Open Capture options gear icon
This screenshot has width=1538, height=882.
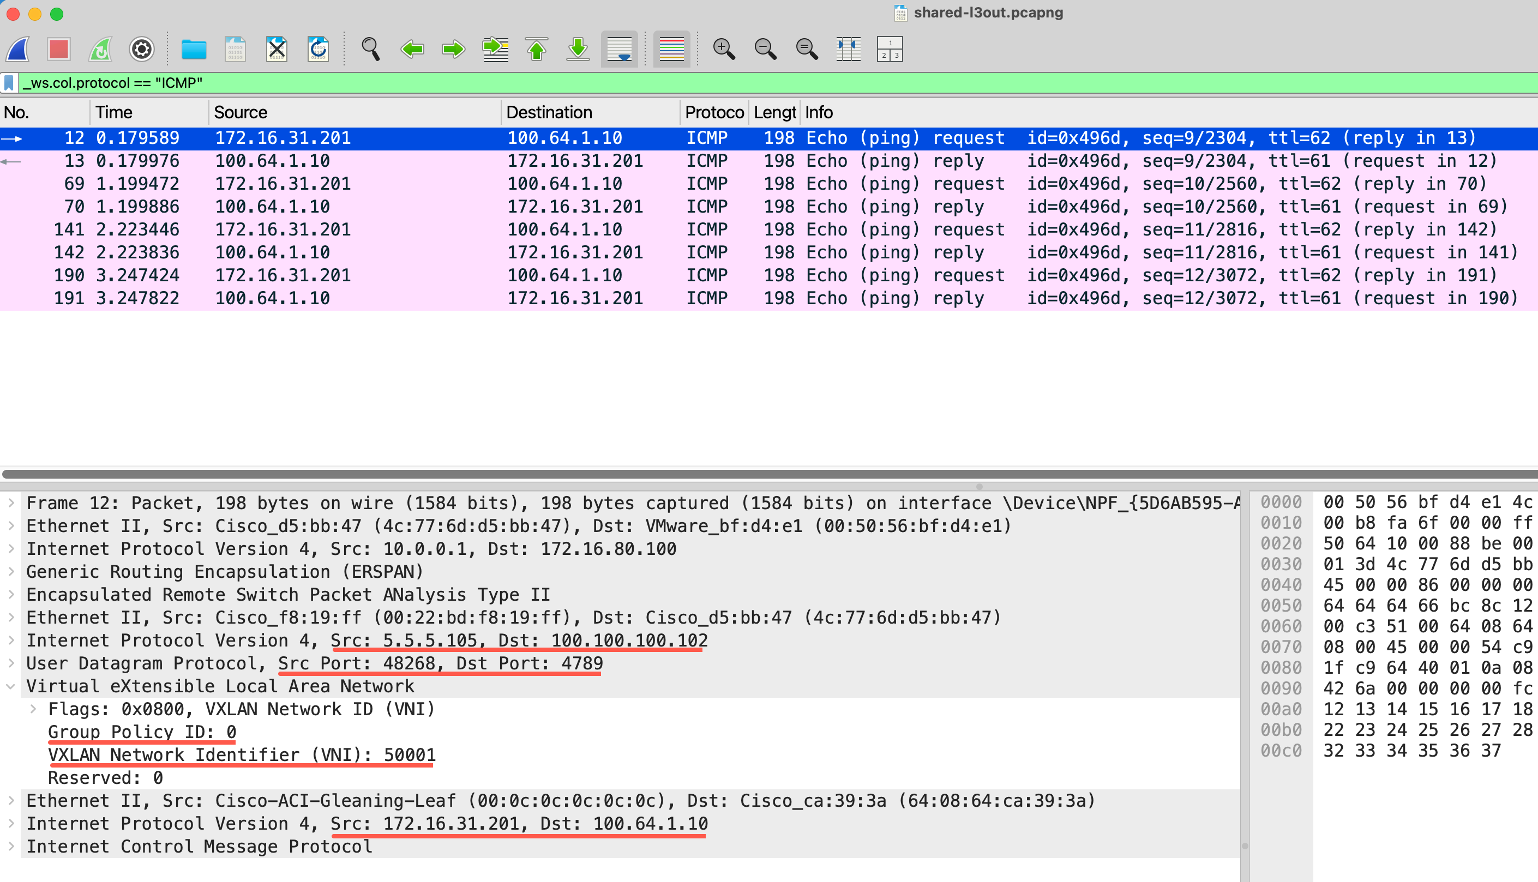coord(142,49)
